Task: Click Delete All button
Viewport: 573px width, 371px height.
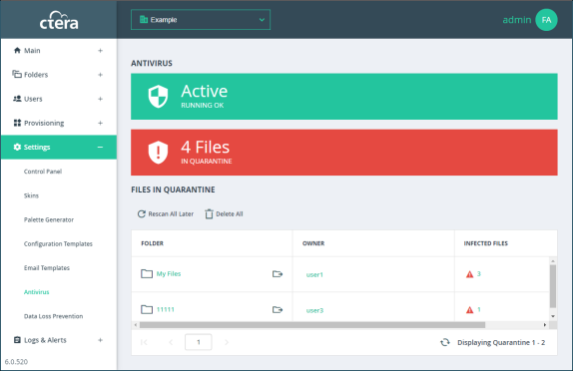Action: (224, 214)
